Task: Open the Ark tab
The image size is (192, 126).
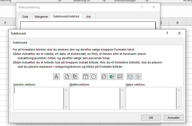Action: tap(88, 17)
